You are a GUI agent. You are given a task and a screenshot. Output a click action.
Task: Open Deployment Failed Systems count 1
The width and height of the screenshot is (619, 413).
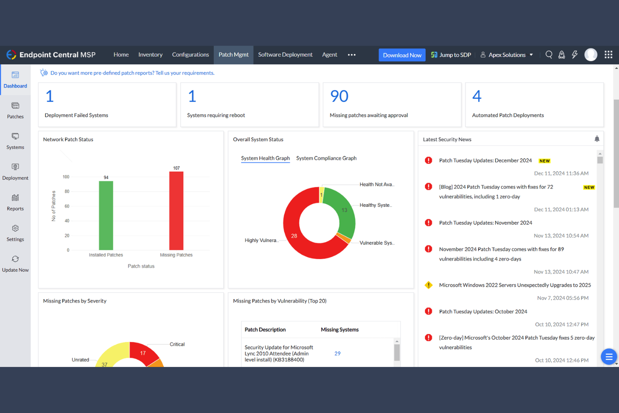click(x=50, y=96)
